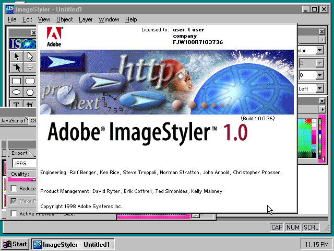
Task: Open the dropdown next to value 0
Action: click(319, 75)
